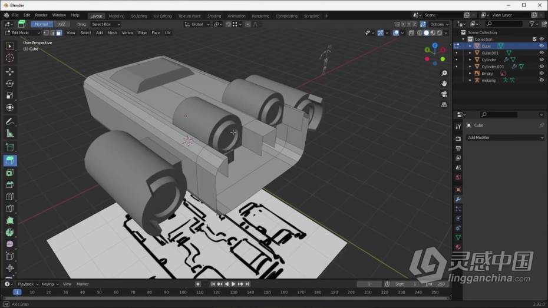Choose the Move tool

click(x=10, y=72)
